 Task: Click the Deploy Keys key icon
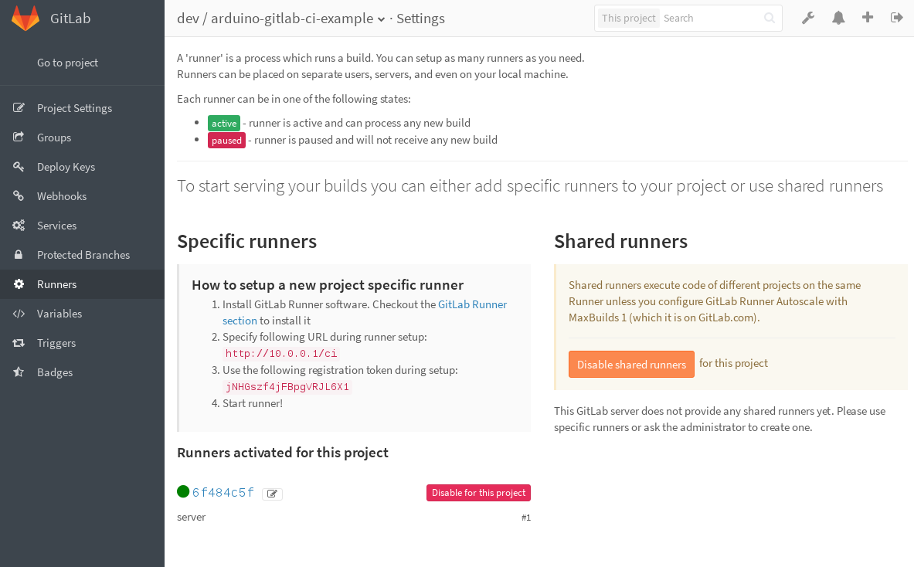pyautogui.click(x=19, y=167)
